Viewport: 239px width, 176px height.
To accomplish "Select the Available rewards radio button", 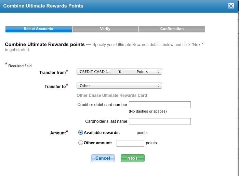I will pos(81,132).
